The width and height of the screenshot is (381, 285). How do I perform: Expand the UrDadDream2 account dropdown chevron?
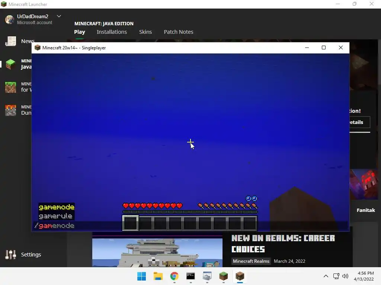point(59,16)
